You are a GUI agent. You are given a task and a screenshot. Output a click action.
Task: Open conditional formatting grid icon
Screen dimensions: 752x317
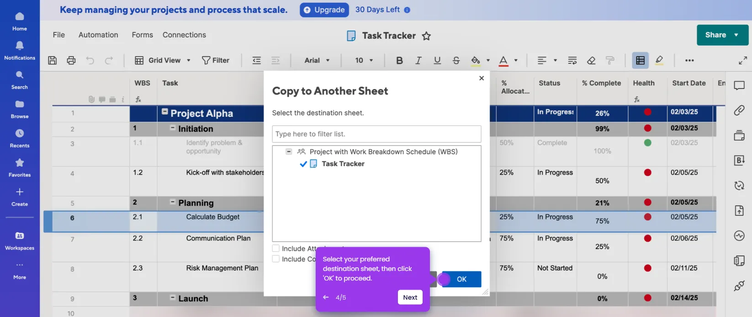coord(641,60)
